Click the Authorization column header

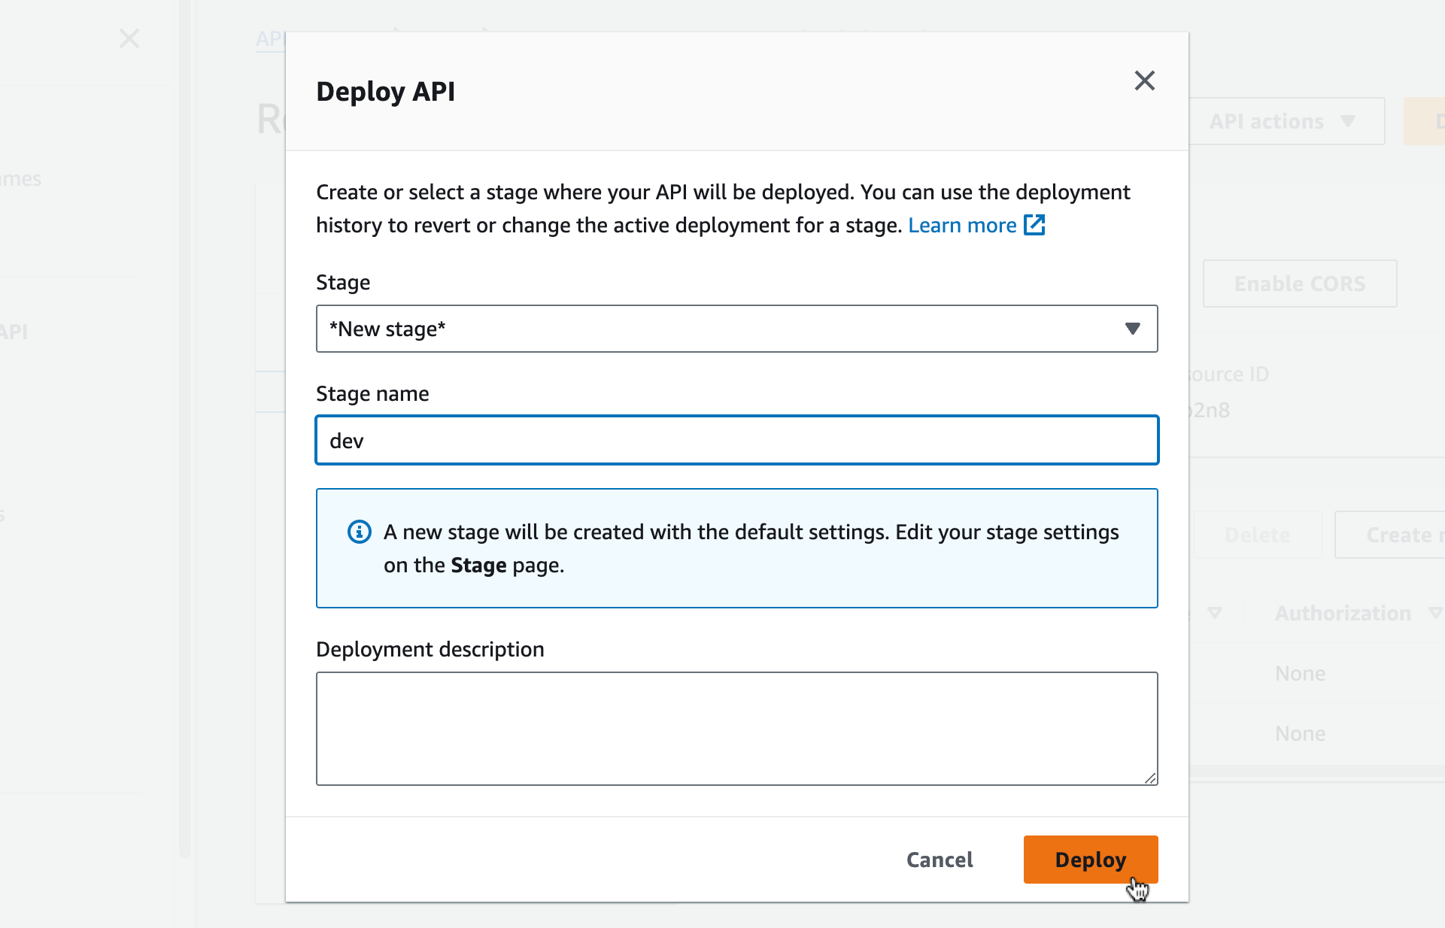pyautogui.click(x=1343, y=613)
